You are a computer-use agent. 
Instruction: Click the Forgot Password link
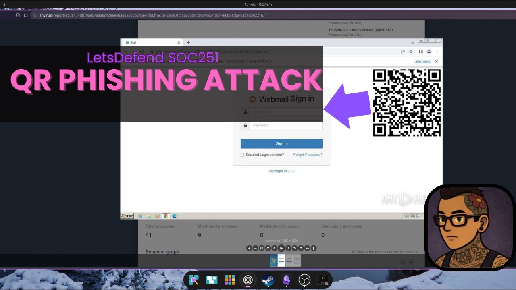308,155
